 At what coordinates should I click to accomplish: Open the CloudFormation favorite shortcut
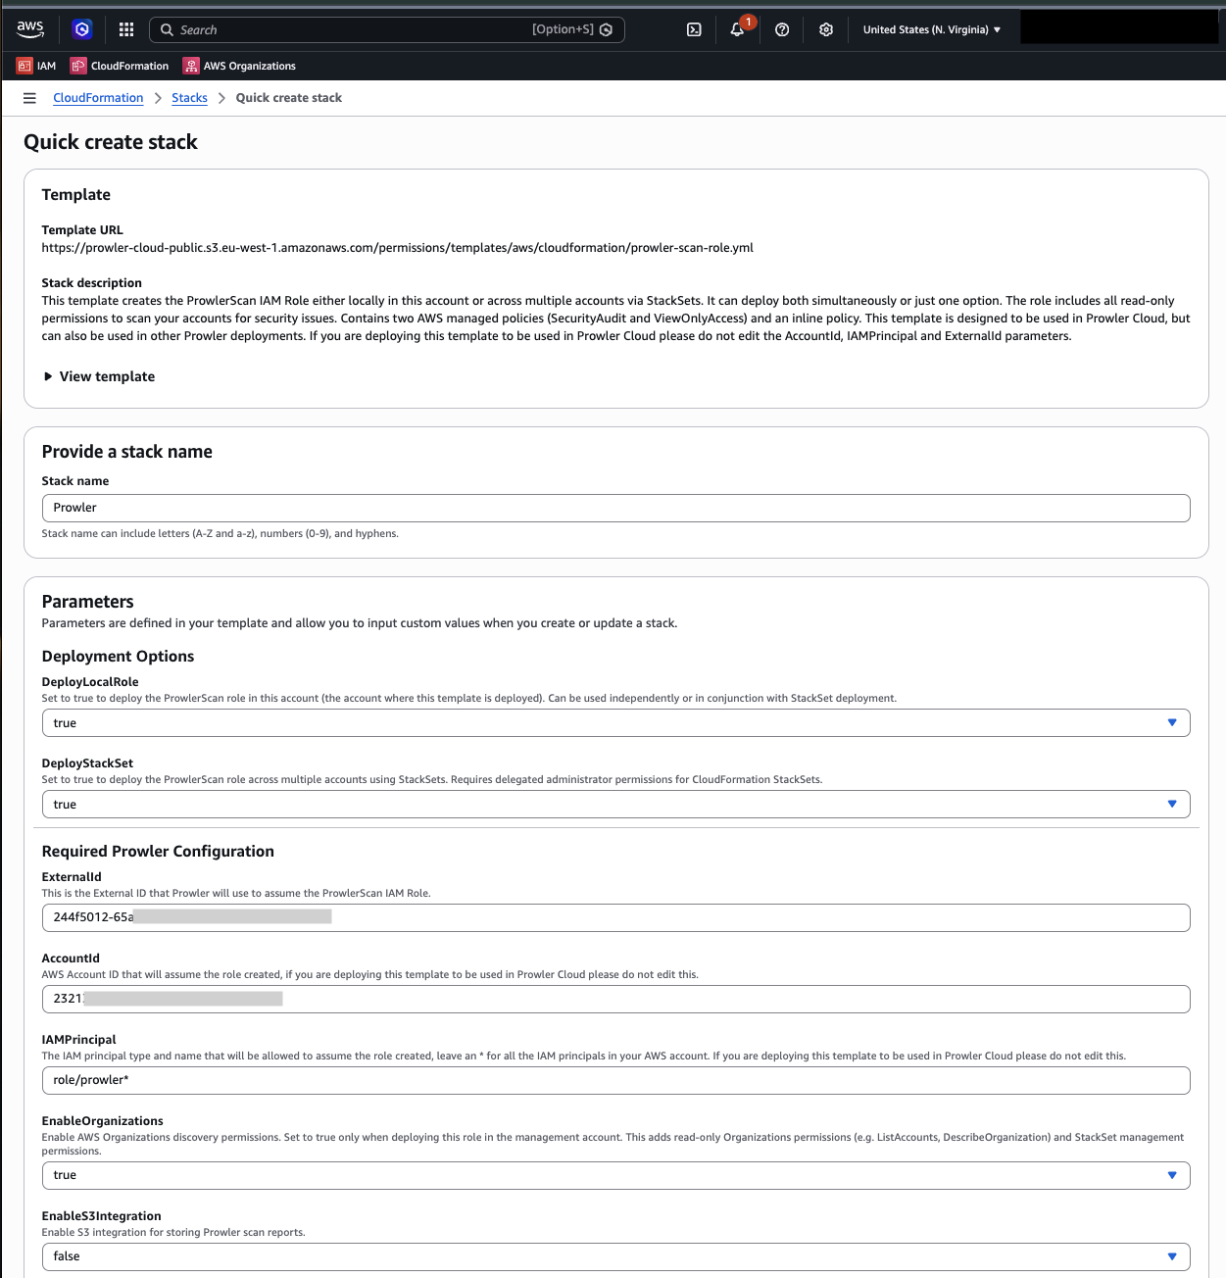(120, 66)
